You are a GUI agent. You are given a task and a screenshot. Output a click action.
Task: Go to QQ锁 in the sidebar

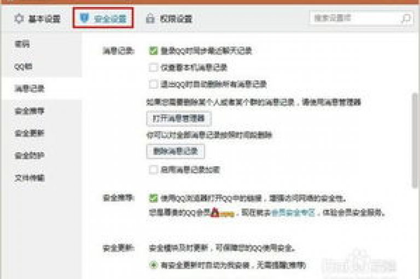pyautogui.click(x=23, y=66)
